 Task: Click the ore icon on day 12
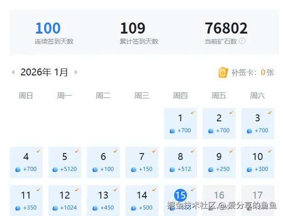pyautogui.click(x=55, y=208)
